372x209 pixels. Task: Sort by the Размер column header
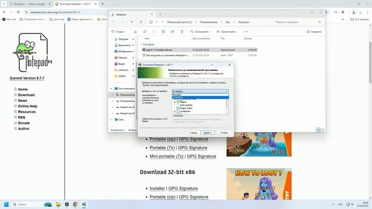[x=248, y=38]
